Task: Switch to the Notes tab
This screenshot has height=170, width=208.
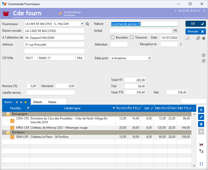Action: coord(52,102)
